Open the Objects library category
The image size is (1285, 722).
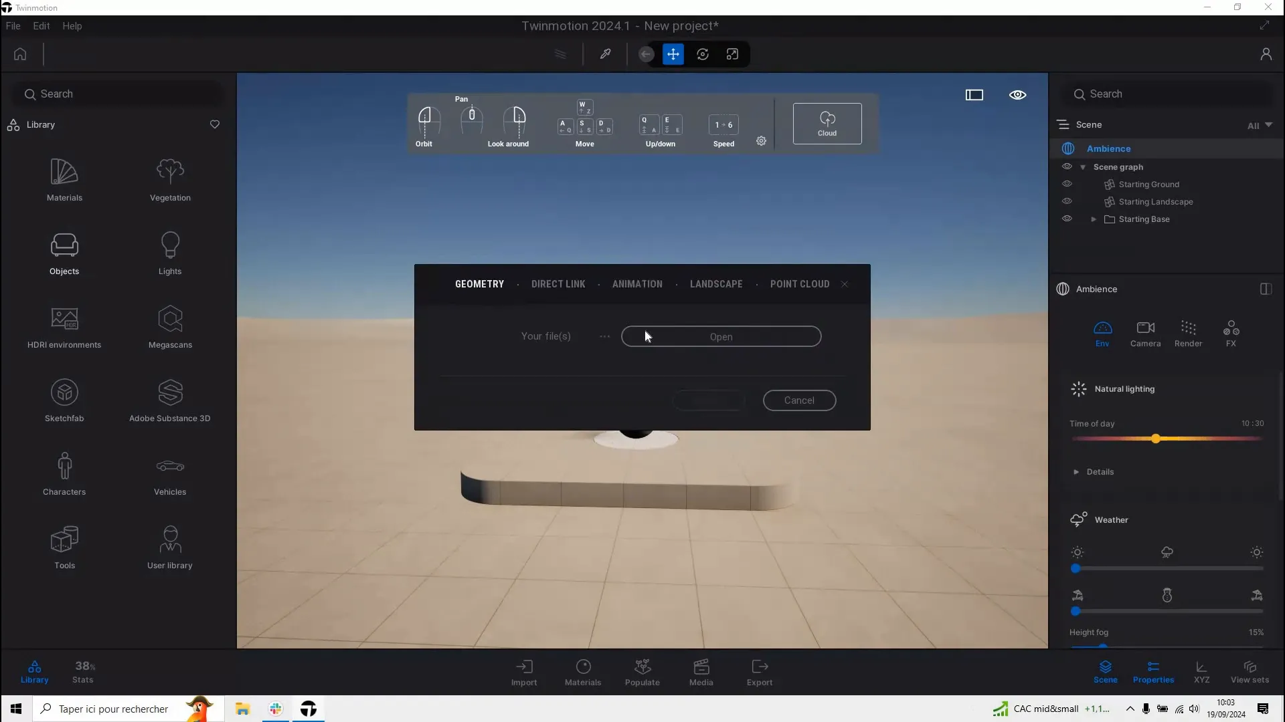point(64,253)
